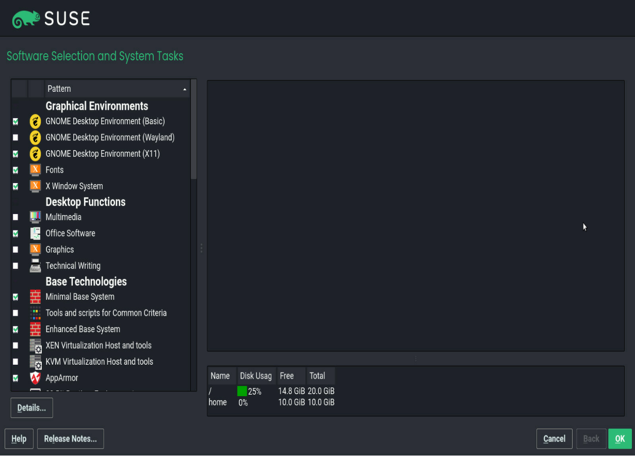Click the 20.0 GiB total value
This screenshot has height=456, width=635.
click(321, 392)
